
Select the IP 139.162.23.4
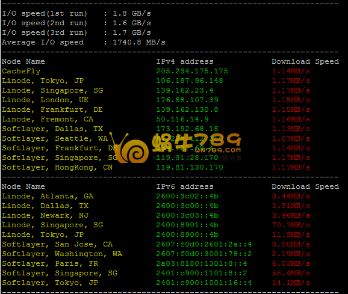[185, 90]
